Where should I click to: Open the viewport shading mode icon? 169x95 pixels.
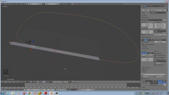pos(32,82)
